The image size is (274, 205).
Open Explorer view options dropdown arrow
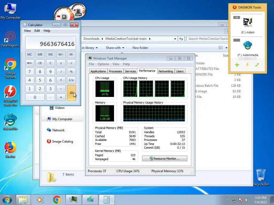pyautogui.click(x=226, y=48)
